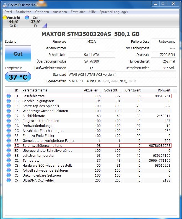
Task: Click the Drehzahl value 7200 RPM
Action: [x=163, y=55]
